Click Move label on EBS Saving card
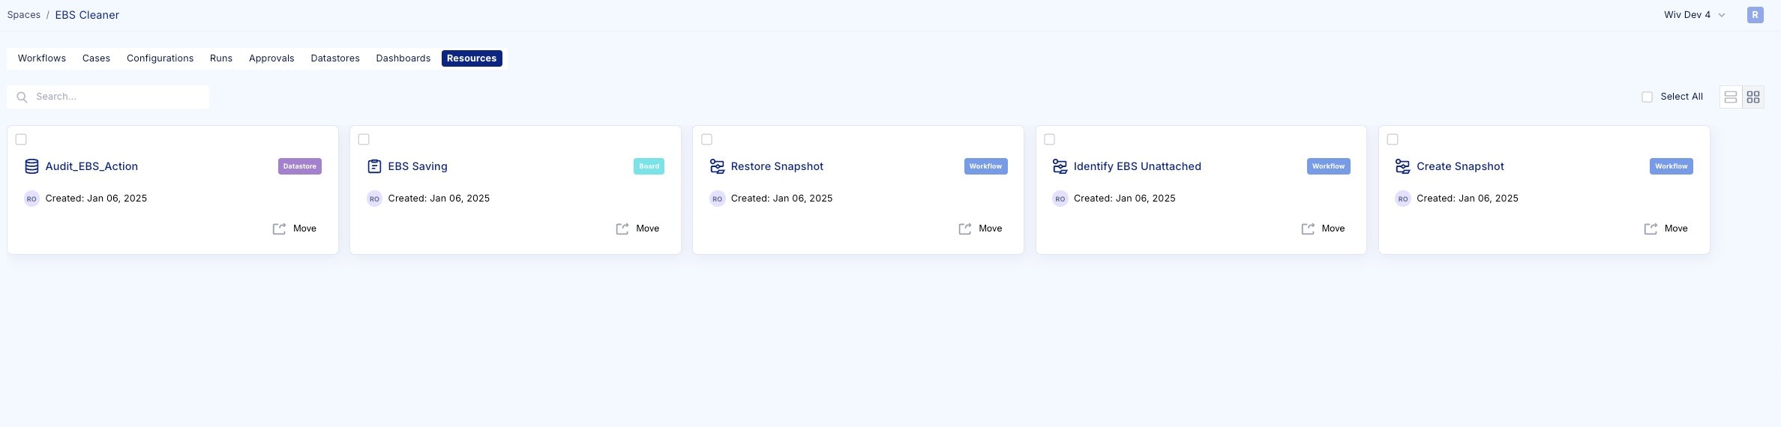Image resolution: width=1781 pixels, height=427 pixels. (x=648, y=228)
